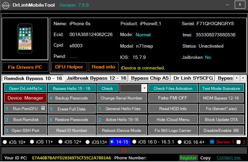Viewport: 248px width, 162px height.
Task: Close the DrLinhMobileTool window
Action: click(x=240, y=5)
